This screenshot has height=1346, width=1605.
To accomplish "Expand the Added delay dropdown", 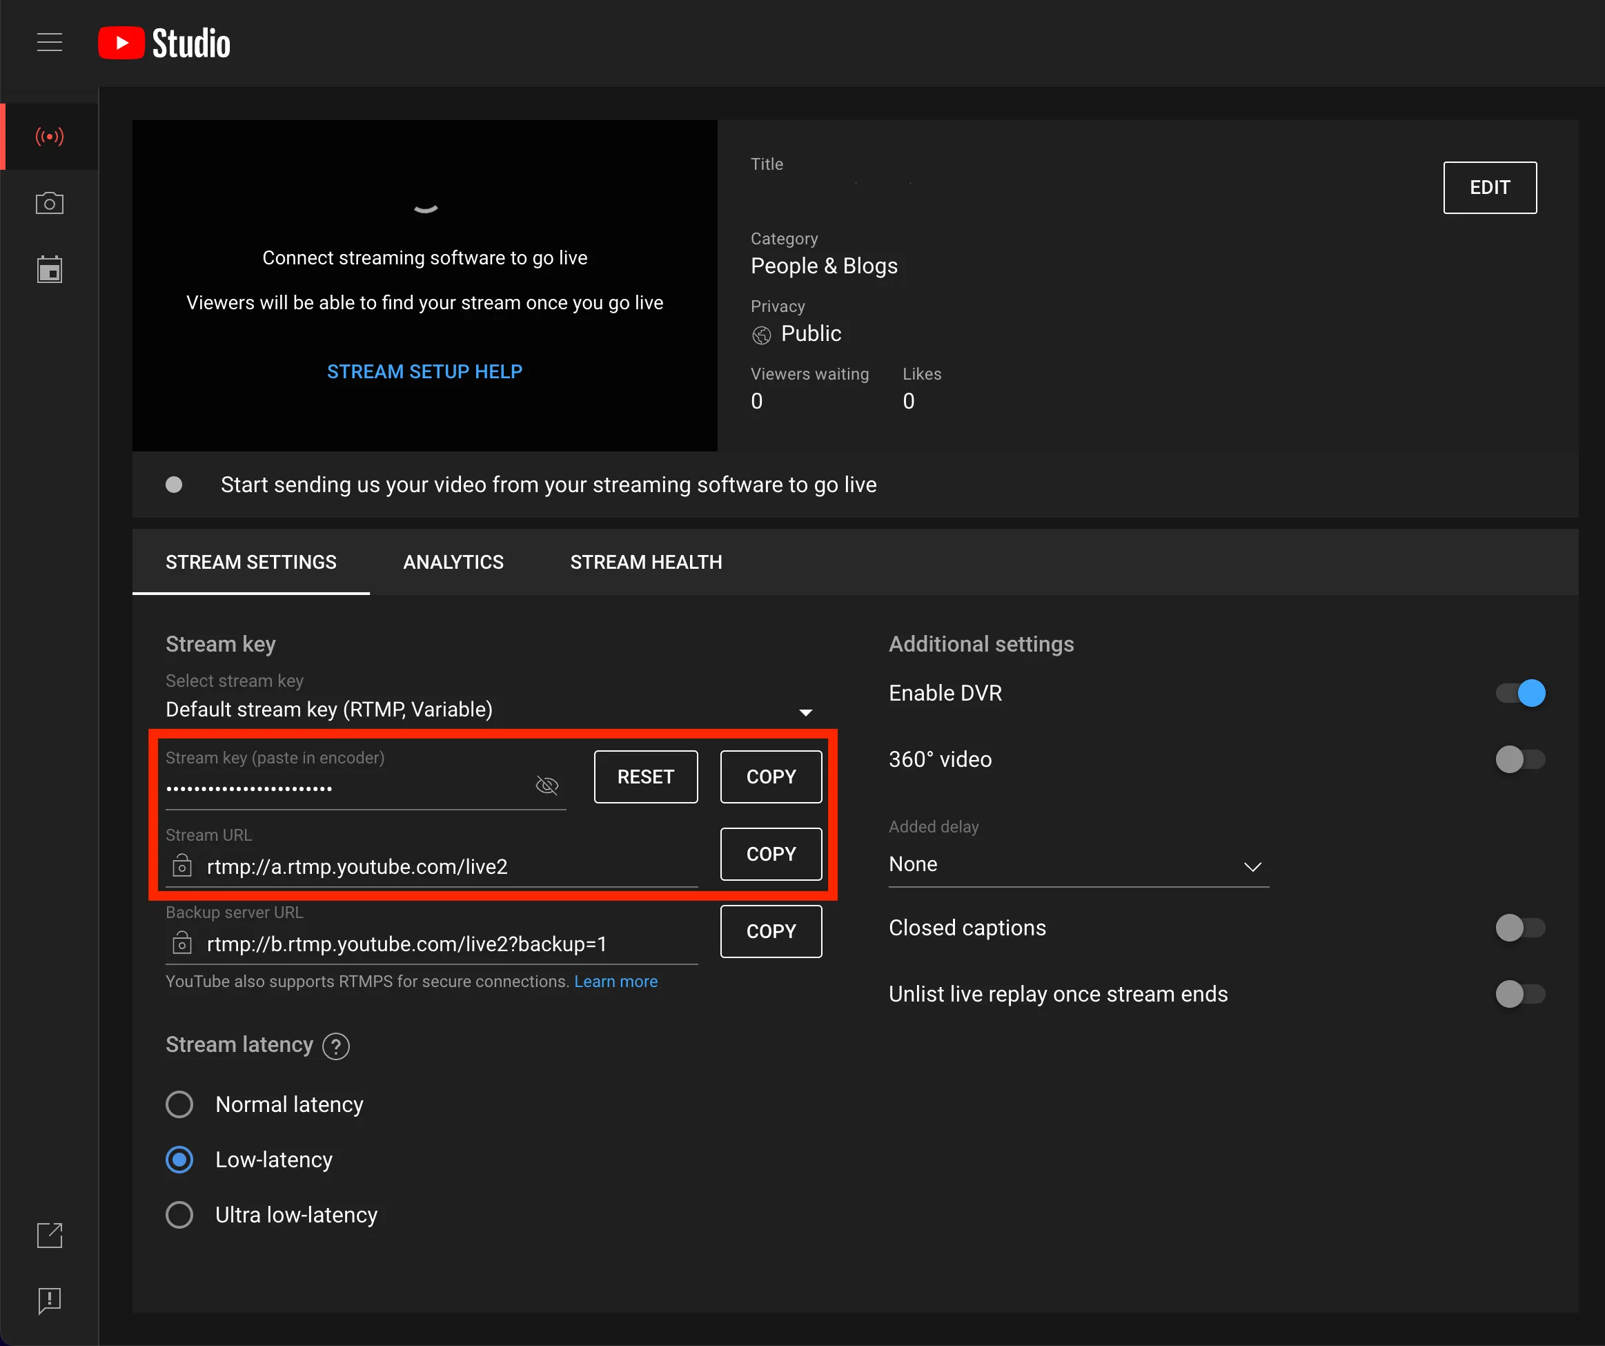I will (1079, 864).
